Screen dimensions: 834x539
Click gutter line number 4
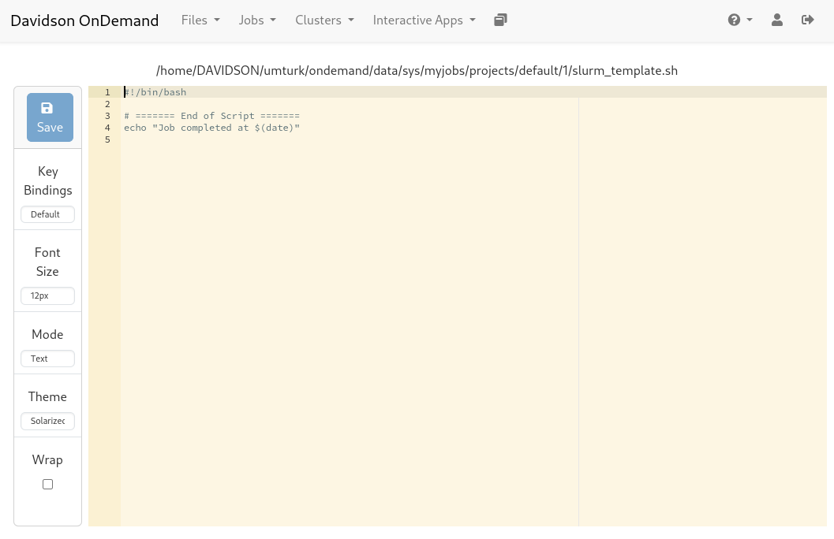coord(107,128)
